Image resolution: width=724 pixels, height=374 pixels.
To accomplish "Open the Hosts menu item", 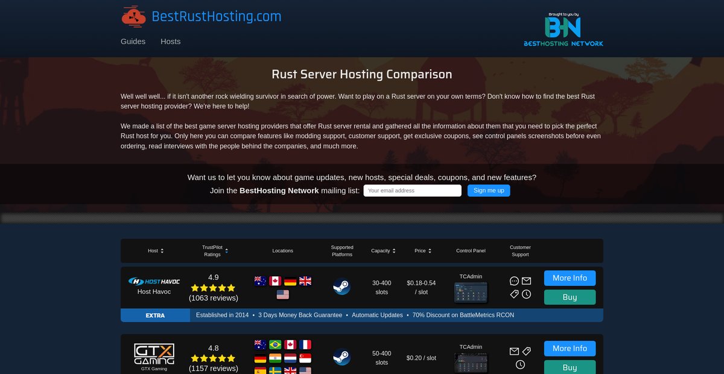I will click(x=171, y=42).
